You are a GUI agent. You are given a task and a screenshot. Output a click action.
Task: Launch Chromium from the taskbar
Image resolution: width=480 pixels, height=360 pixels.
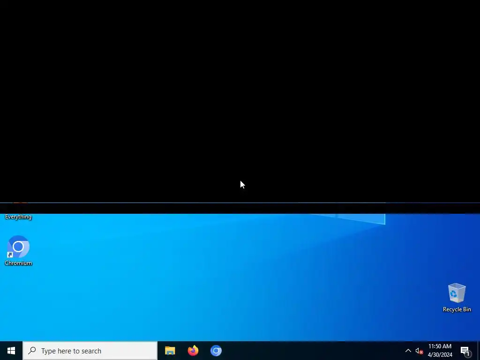pyautogui.click(x=216, y=351)
